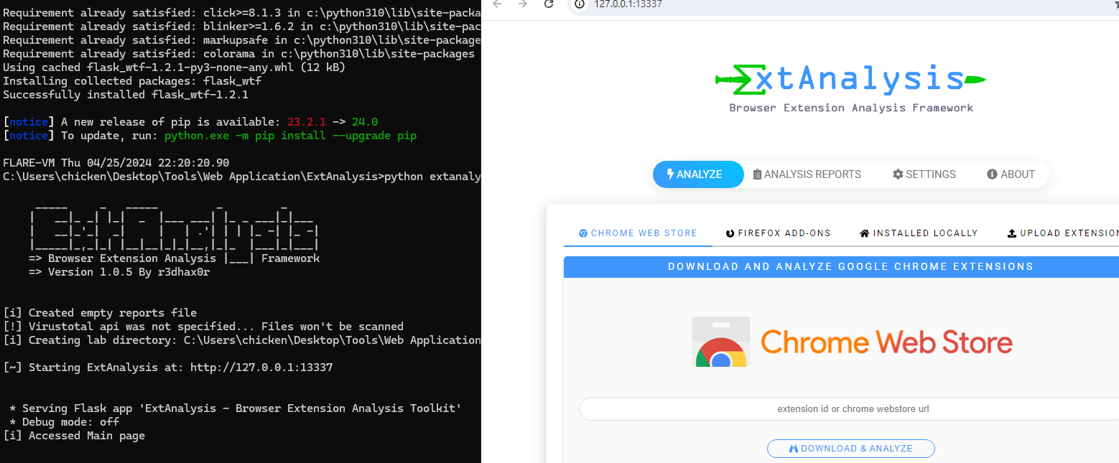Click terminal 'Starting ExtAnalysis at' URL line

pos(168,368)
